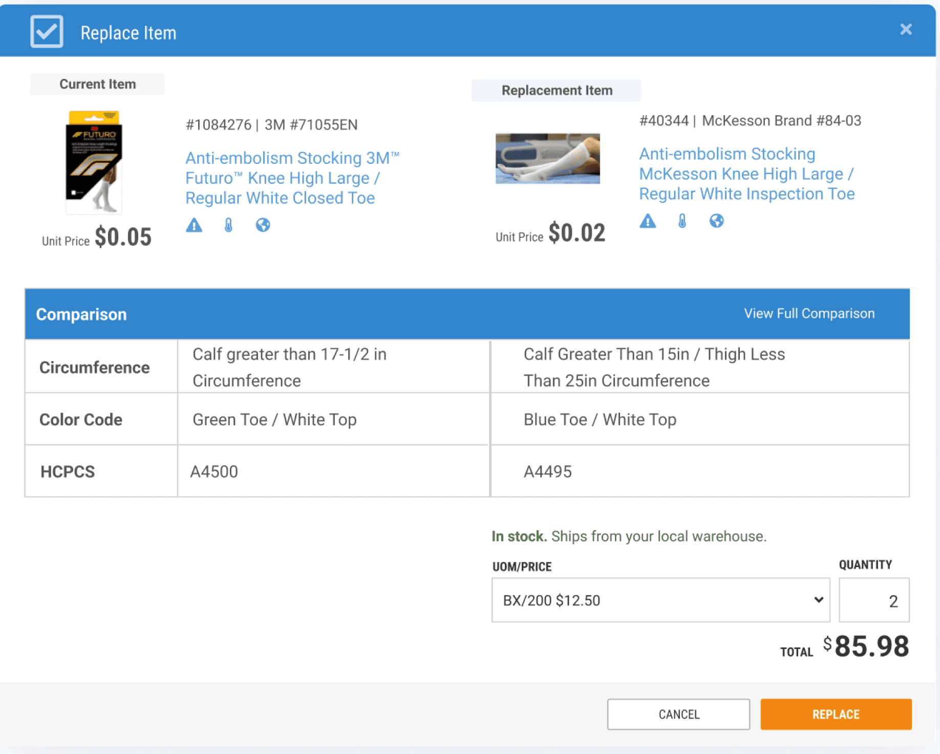Click the Comparison table heading
The image size is (940, 754).
(x=81, y=314)
